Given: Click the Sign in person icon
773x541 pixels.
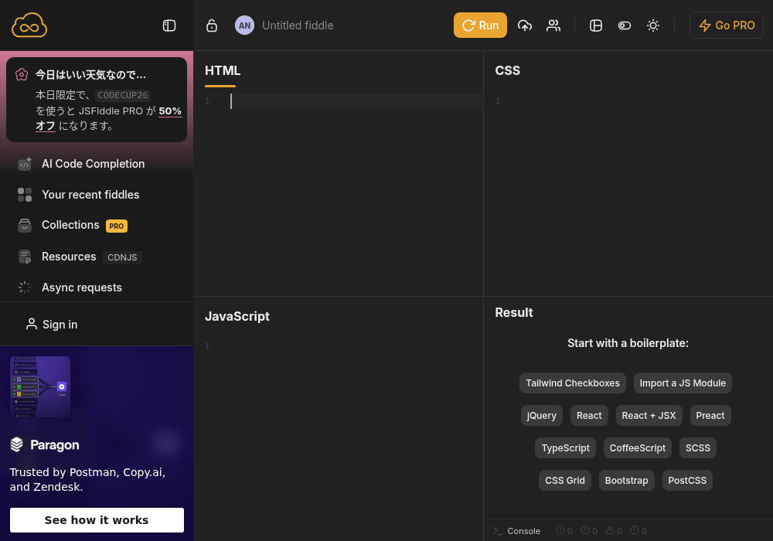Looking at the screenshot, I should [x=32, y=324].
